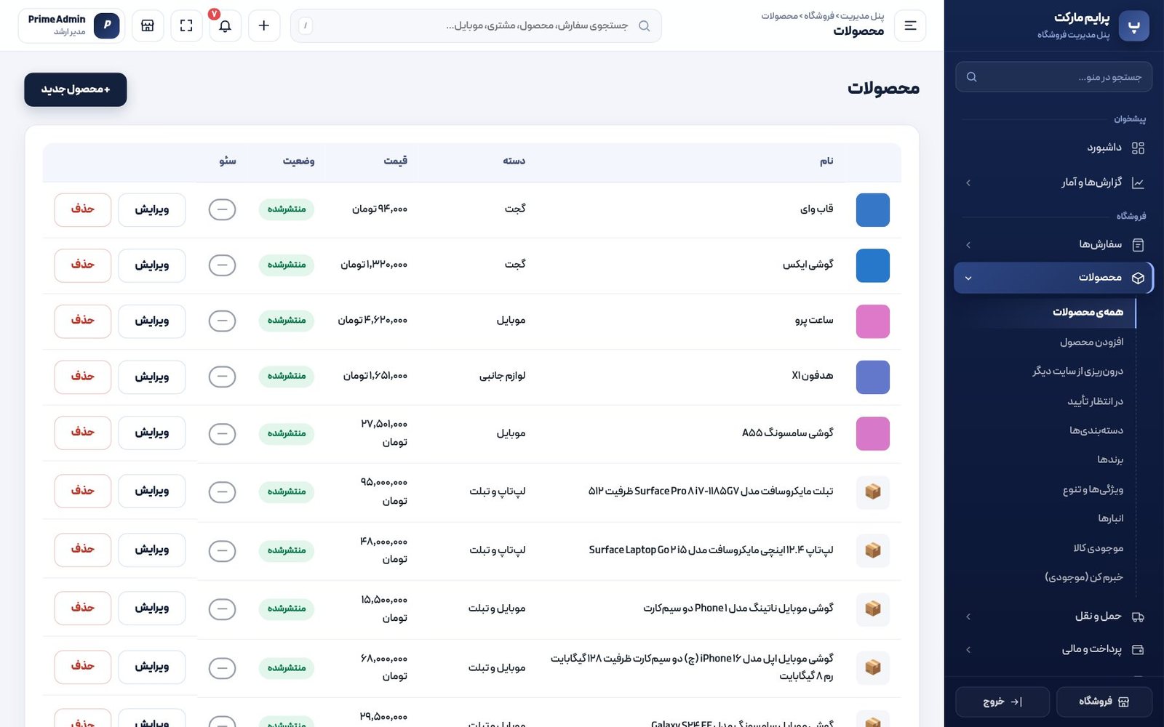Viewport: 1164px width, 727px height.
Task: Click the SEO circle for گوشی ایکس row
Action: pos(222,265)
